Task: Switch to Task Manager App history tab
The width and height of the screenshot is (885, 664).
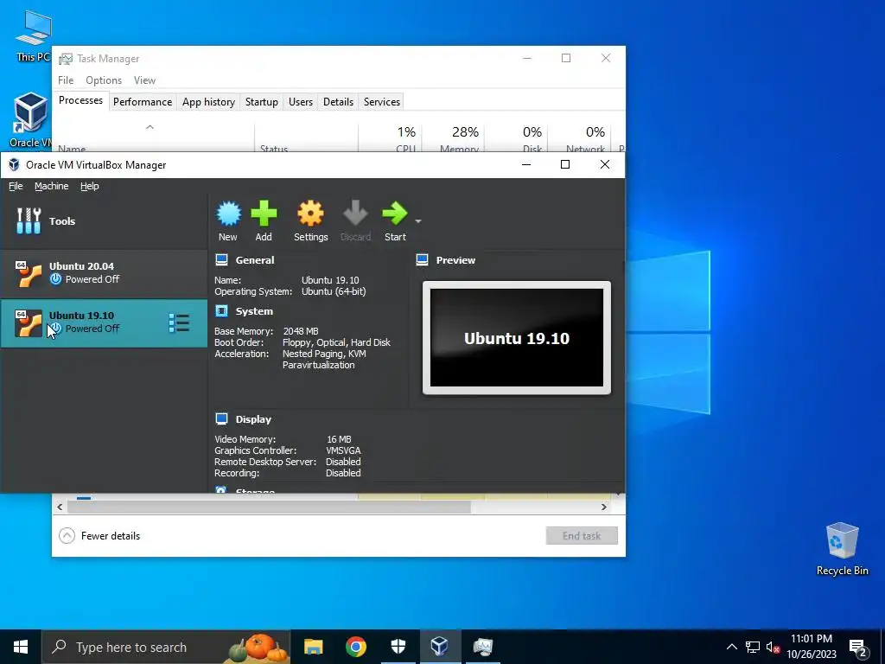Action: point(208,102)
